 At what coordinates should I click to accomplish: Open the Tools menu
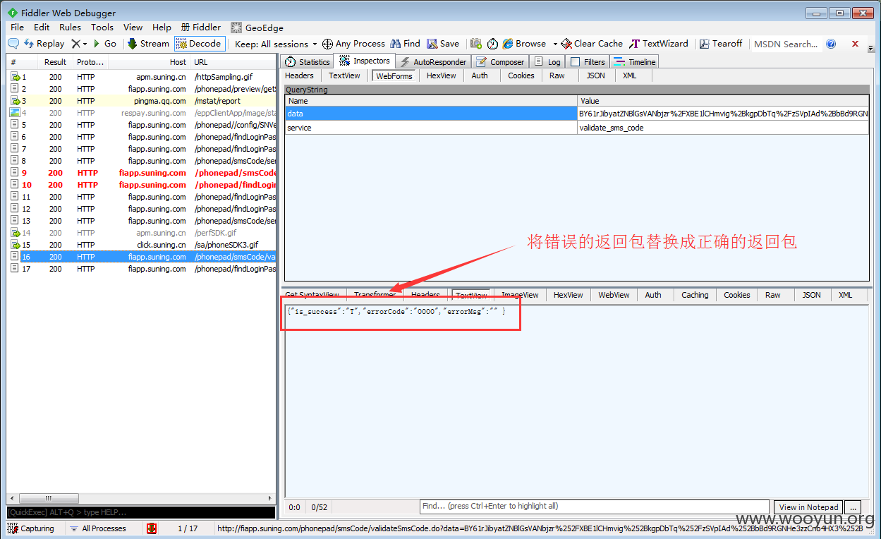pyautogui.click(x=102, y=28)
